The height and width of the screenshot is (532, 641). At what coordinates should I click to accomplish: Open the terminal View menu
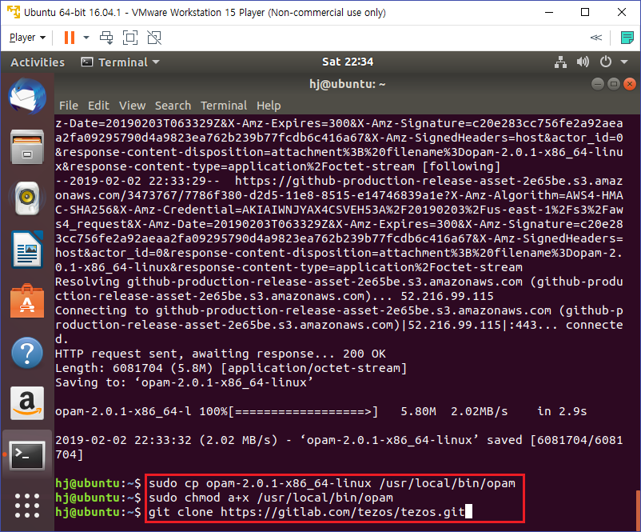click(132, 106)
